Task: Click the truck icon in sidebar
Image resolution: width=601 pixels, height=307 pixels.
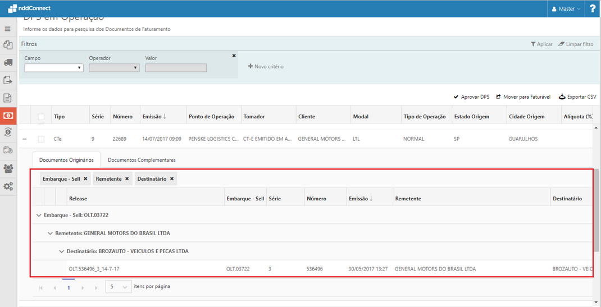Action: point(8,62)
